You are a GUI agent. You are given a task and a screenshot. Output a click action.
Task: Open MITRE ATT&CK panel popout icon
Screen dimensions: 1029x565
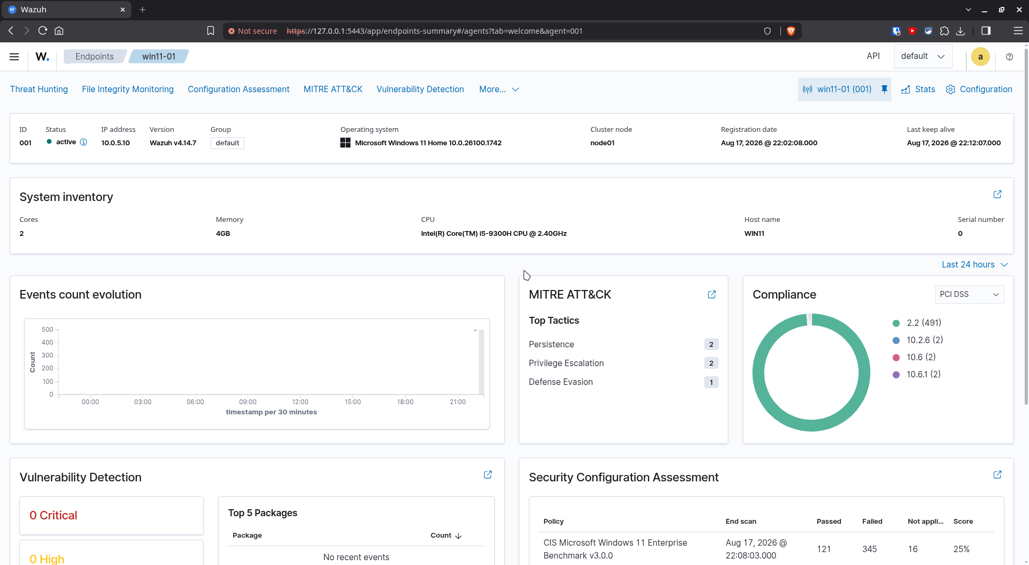pos(712,295)
